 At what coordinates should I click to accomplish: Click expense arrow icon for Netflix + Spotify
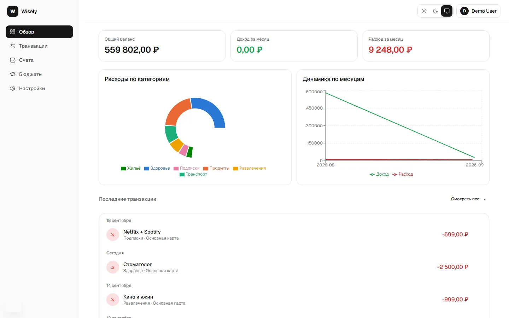(113, 235)
